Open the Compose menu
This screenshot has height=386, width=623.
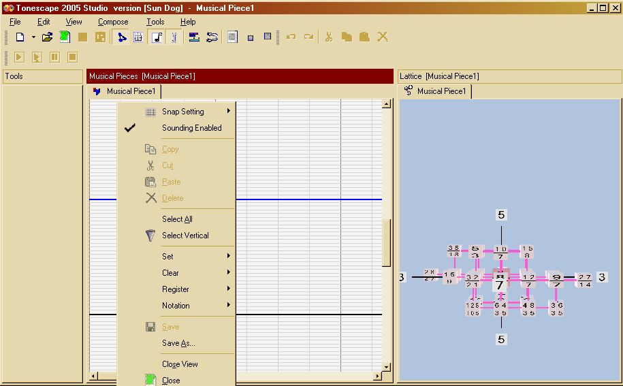[113, 22]
